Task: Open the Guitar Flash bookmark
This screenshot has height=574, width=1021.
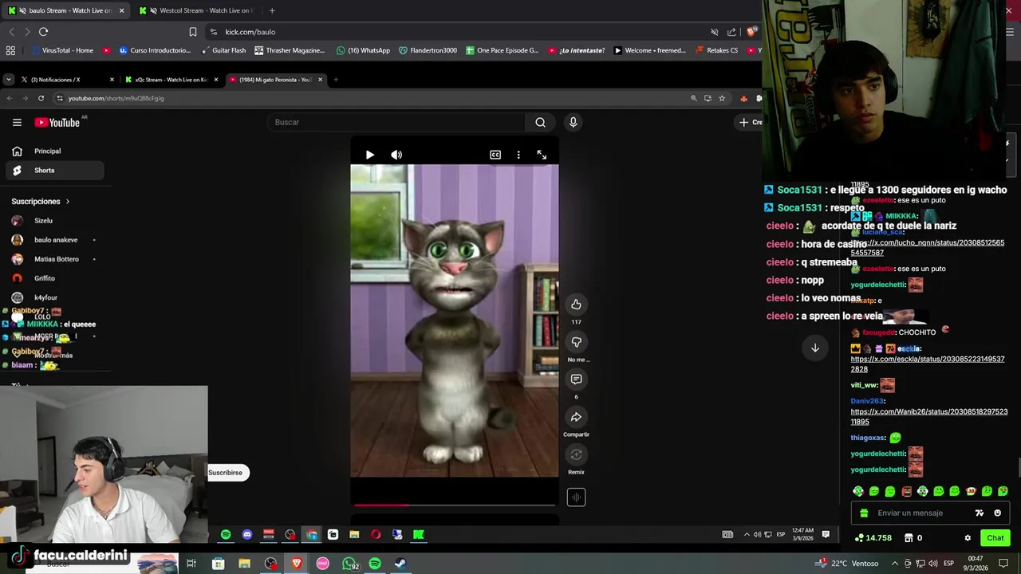Action: pyautogui.click(x=223, y=50)
